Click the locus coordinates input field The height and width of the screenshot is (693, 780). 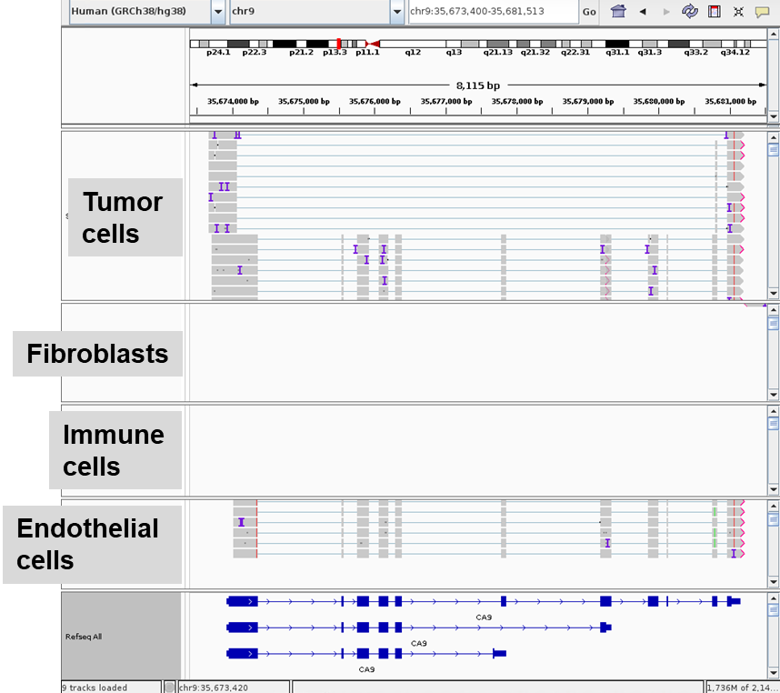tap(492, 12)
